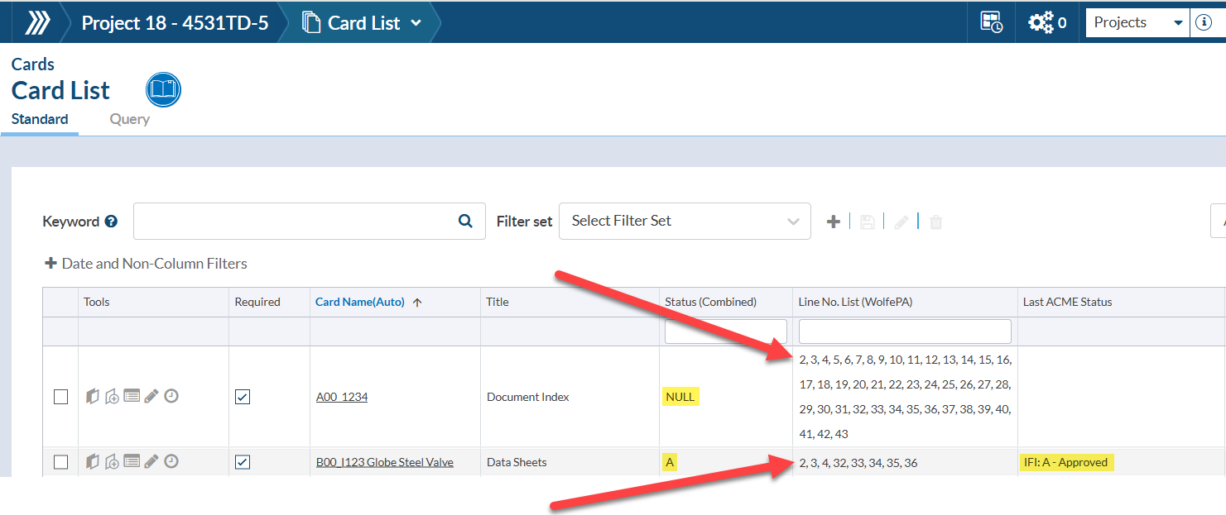
Task: Switch to the Standard tab
Action: [x=40, y=119]
